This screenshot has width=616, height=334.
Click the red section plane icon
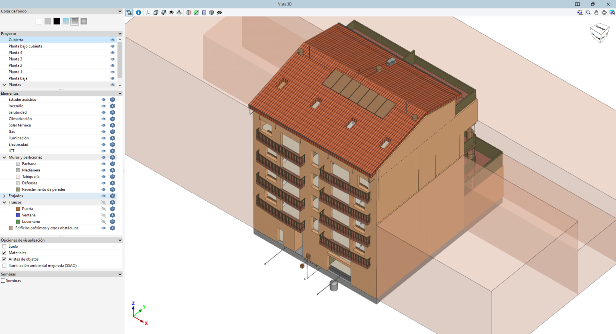[x=188, y=12]
